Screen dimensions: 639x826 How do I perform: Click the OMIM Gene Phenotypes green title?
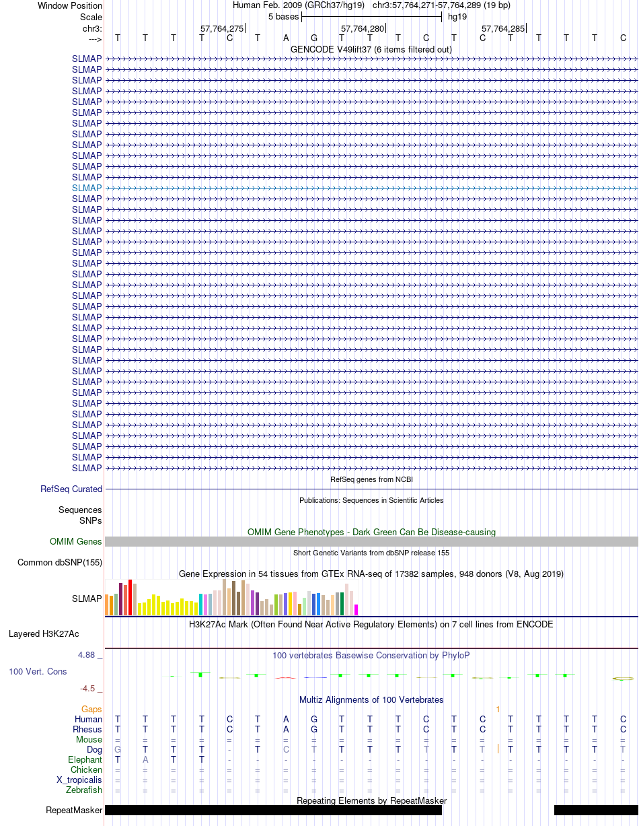point(371,532)
